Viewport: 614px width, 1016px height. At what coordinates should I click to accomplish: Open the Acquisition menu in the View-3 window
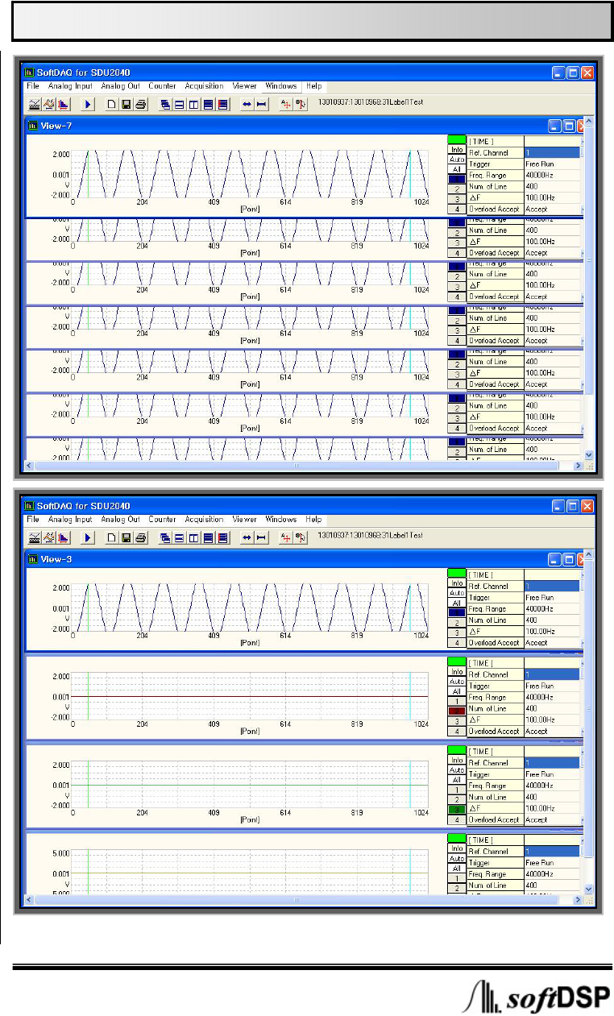pyautogui.click(x=204, y=520)
